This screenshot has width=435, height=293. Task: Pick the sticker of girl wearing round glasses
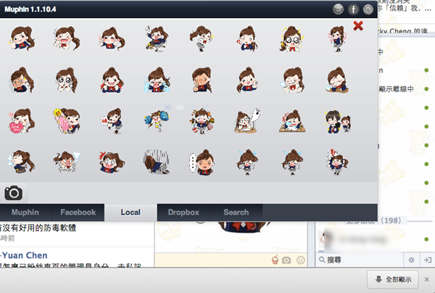(x=291, y=39)
